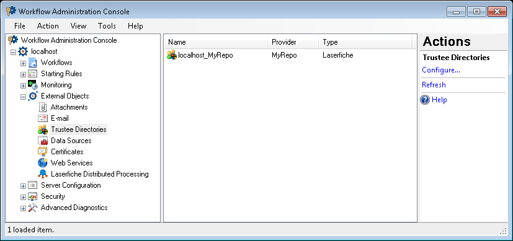
Task: Expand the Starting Rules tree node
Action: tap(23, 74)
